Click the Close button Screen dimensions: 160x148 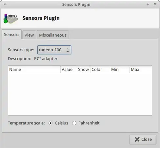(x=143, y=140)
